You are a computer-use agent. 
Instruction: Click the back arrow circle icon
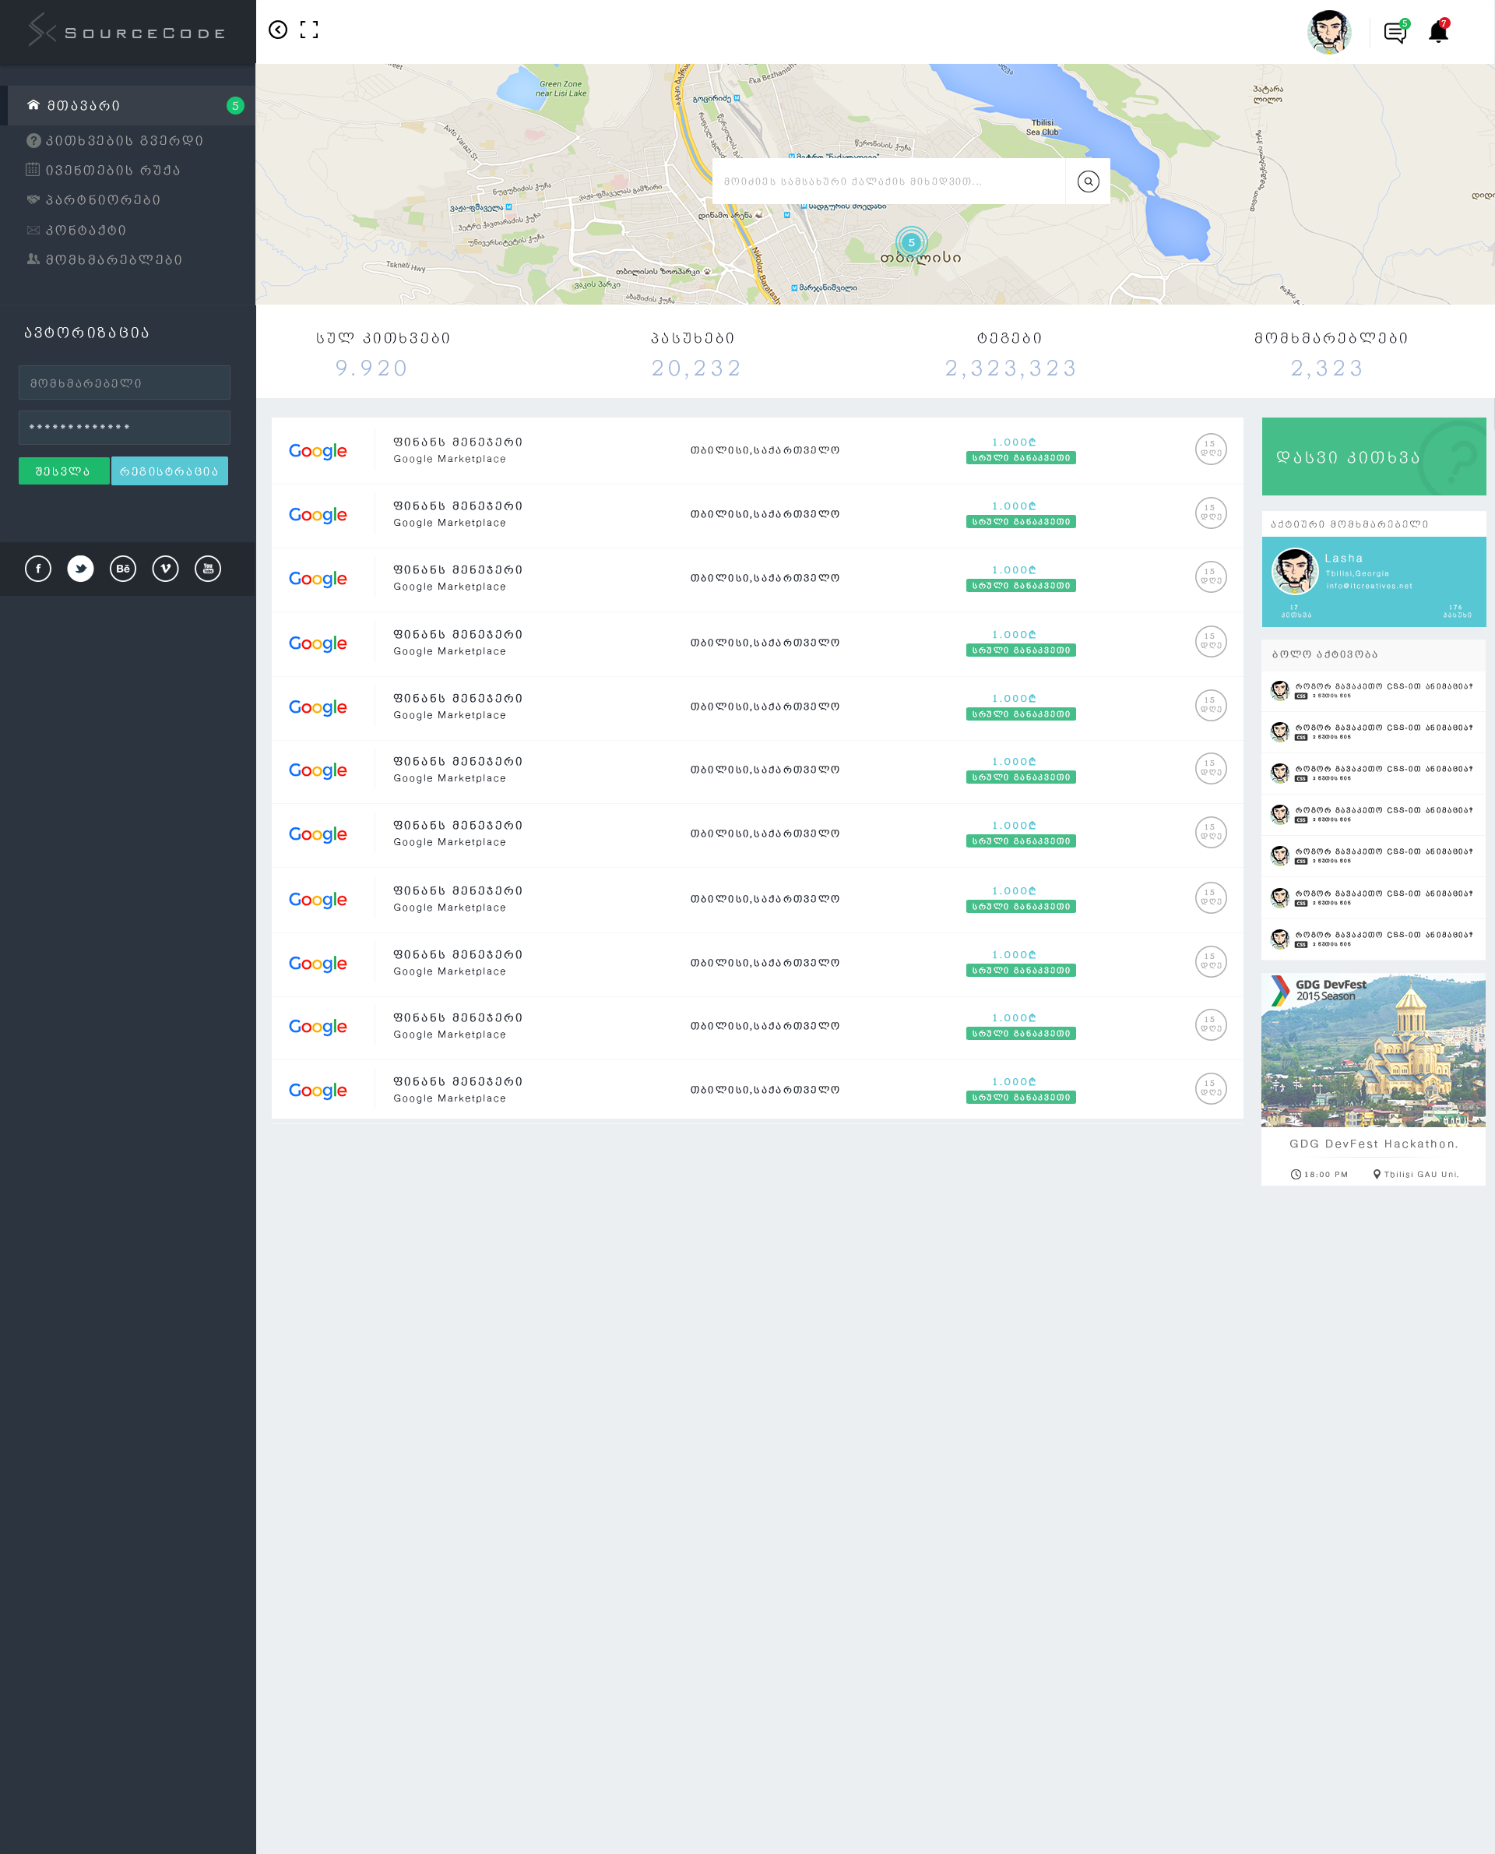point(277,30)
